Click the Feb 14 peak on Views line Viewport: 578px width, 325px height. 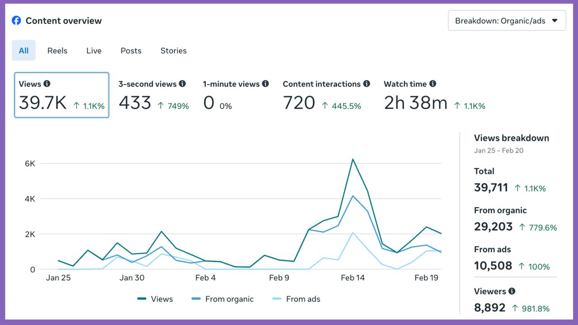(352, 159)
